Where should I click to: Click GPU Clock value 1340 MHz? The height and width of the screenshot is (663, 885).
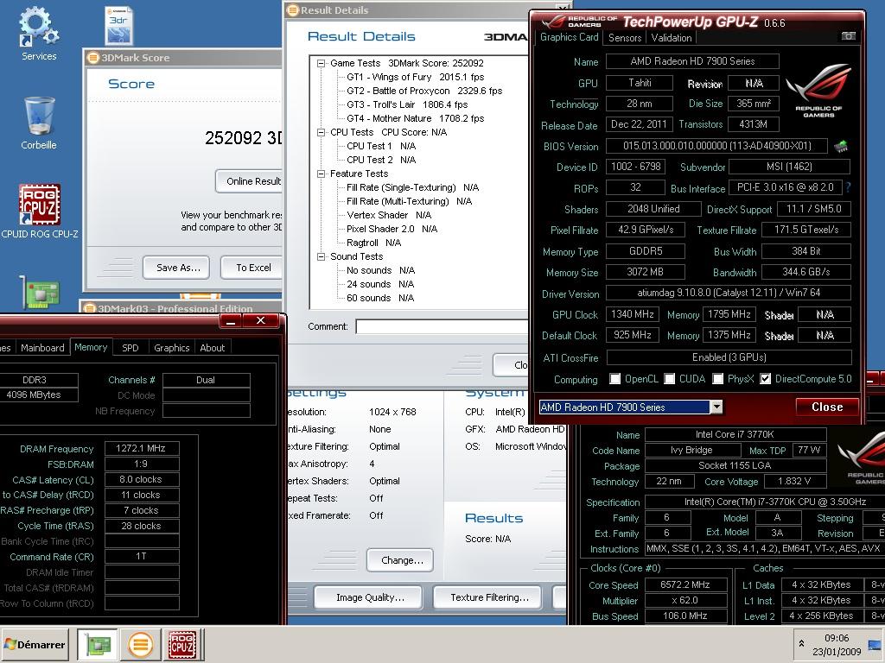[632, 314]
